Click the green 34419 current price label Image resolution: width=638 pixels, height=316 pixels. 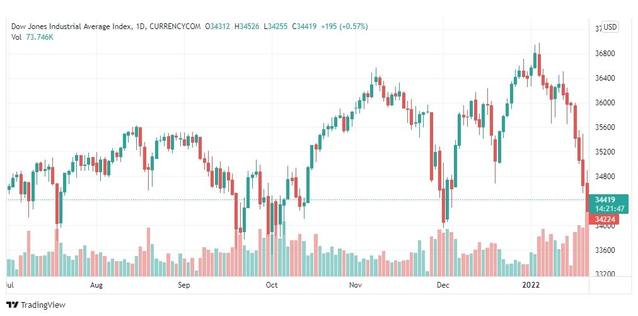pyautogui.click(x=604, y=199)
